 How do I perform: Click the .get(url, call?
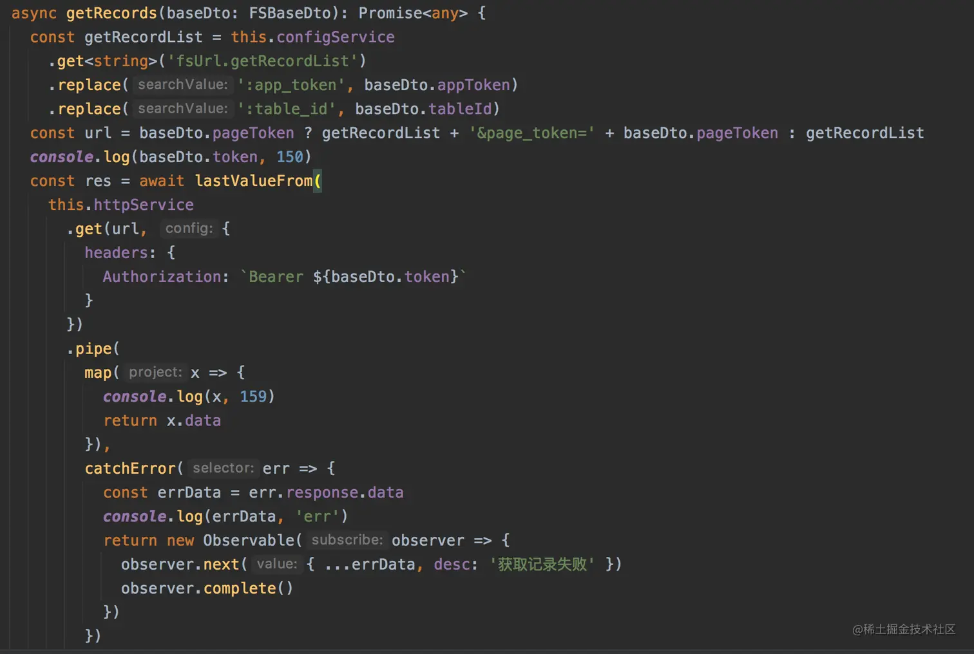click(107, 229)
